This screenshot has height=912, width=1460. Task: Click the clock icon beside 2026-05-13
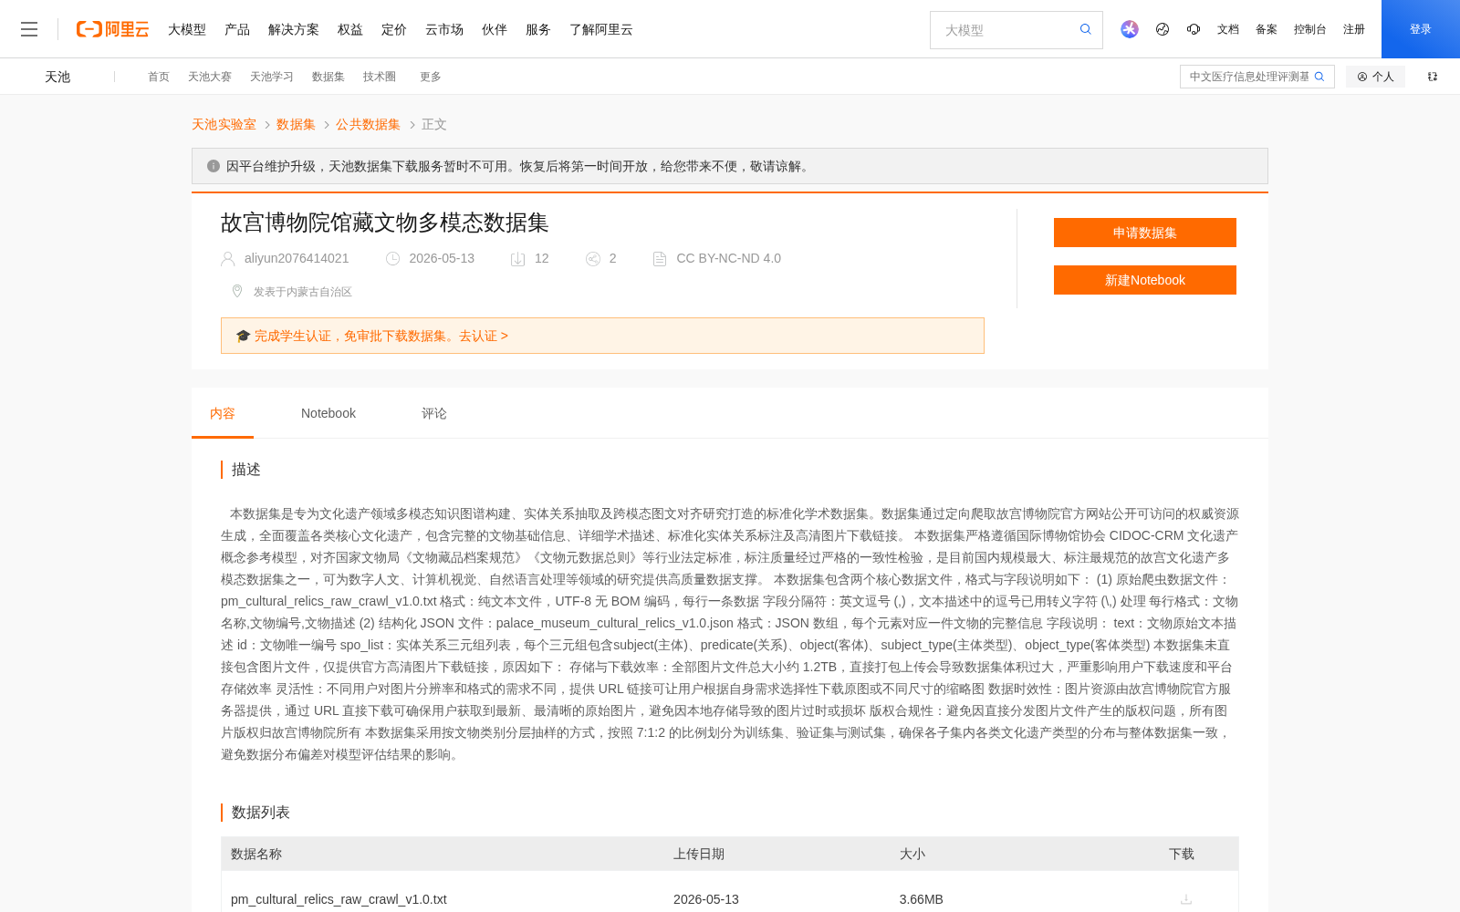393,259
